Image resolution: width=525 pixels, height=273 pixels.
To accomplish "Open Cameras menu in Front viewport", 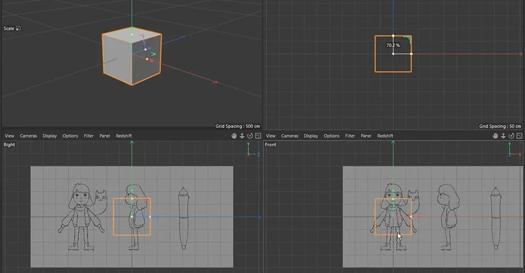I will [290, 135].
